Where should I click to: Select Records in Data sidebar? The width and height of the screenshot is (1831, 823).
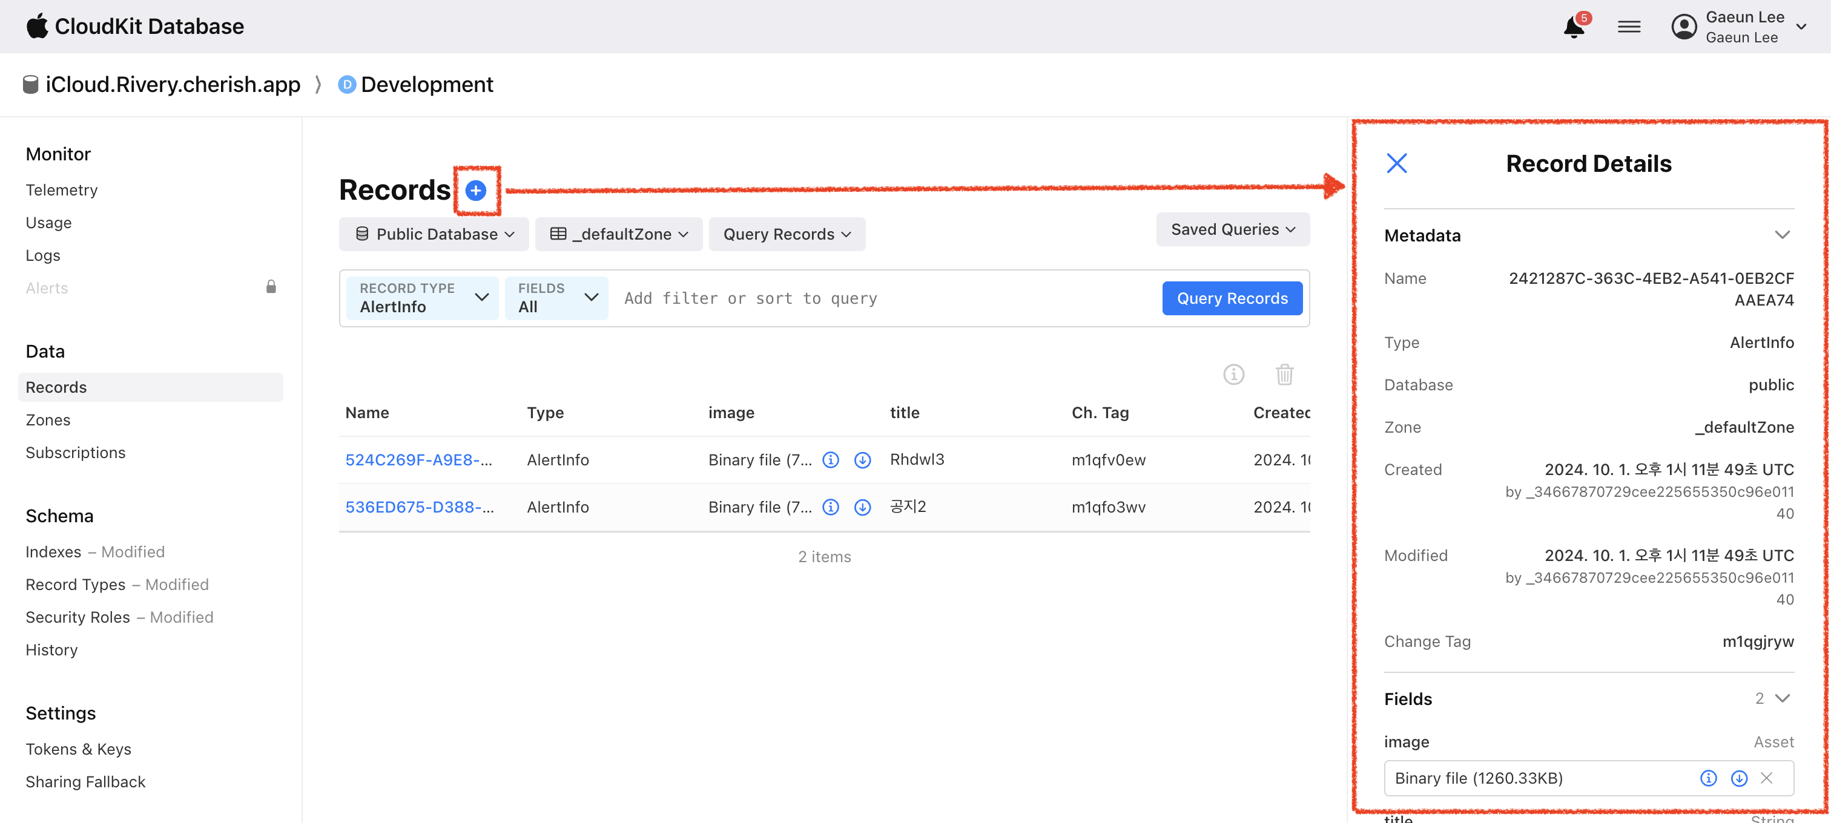tap(151, 388)
